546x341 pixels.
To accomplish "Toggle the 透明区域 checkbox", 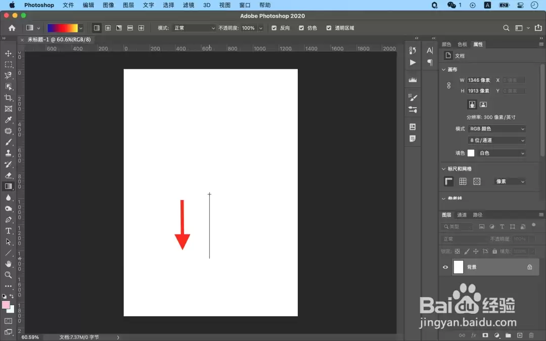I will pyautogui.click(x=329, y=28).
